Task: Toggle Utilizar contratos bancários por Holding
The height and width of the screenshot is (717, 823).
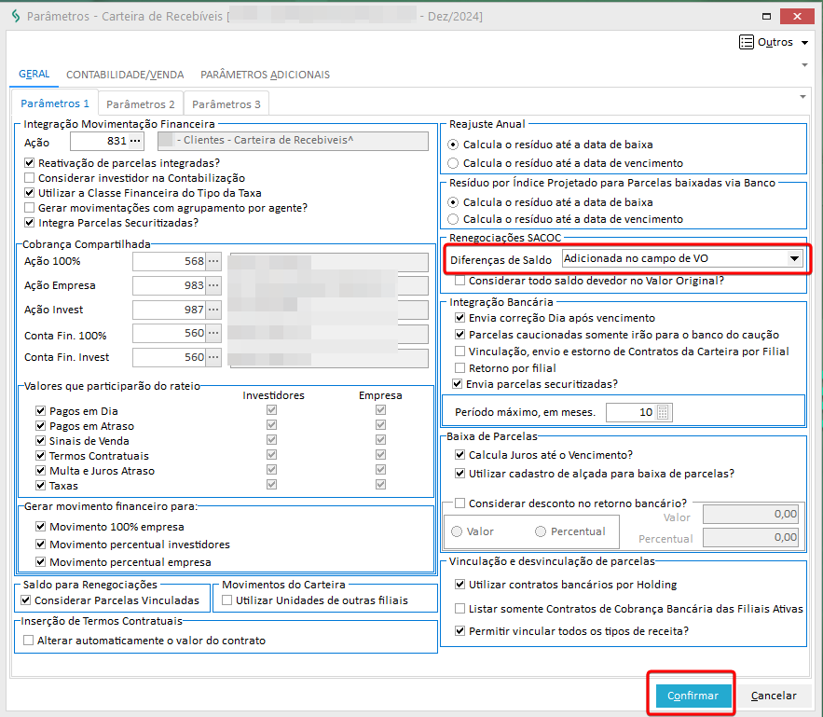Action: pos(460,585)
